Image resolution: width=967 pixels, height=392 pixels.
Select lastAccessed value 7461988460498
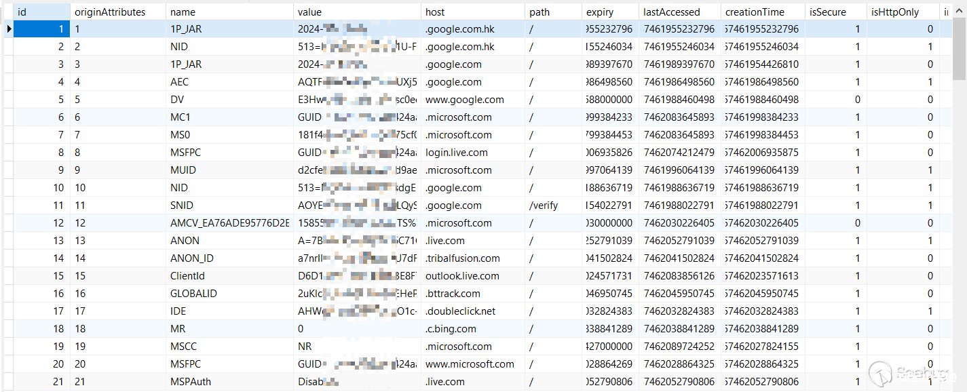click(679, 100)
